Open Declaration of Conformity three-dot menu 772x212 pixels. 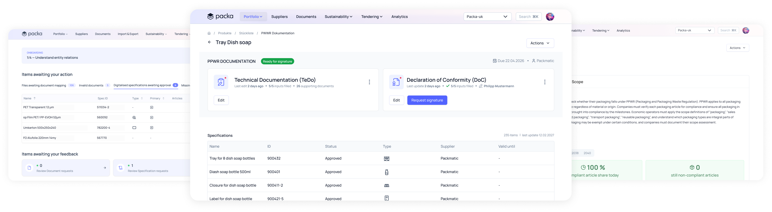(544, 82)
